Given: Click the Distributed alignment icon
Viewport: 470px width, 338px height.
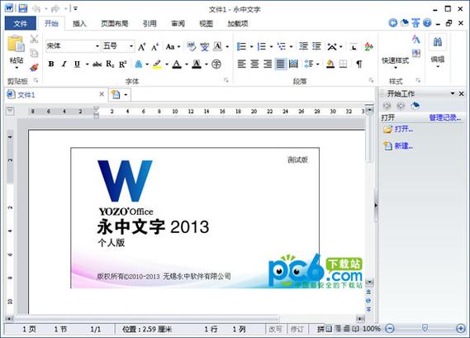Looking at the screenshot, I should coord(293,64).
